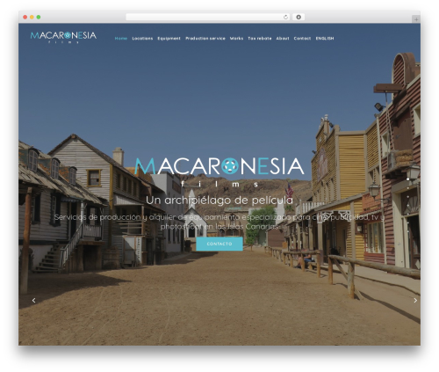The width and height of the screenshot is (439, 372).
Task: Open the Equipment page from navigation
Action: [x=169, y=39]
